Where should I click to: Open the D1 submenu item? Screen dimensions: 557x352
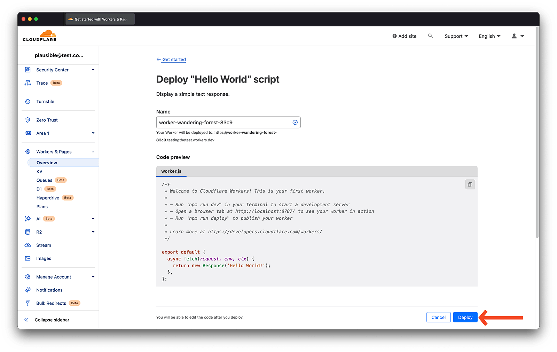click(x=39, y=189)
